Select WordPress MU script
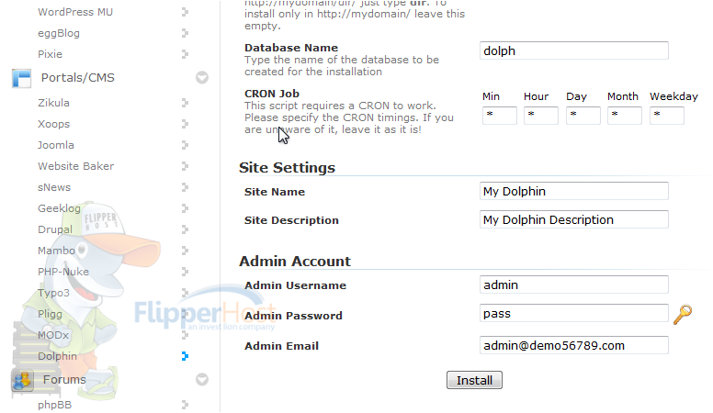The width and height of the screenshot is (713, 413). (75, 12)
